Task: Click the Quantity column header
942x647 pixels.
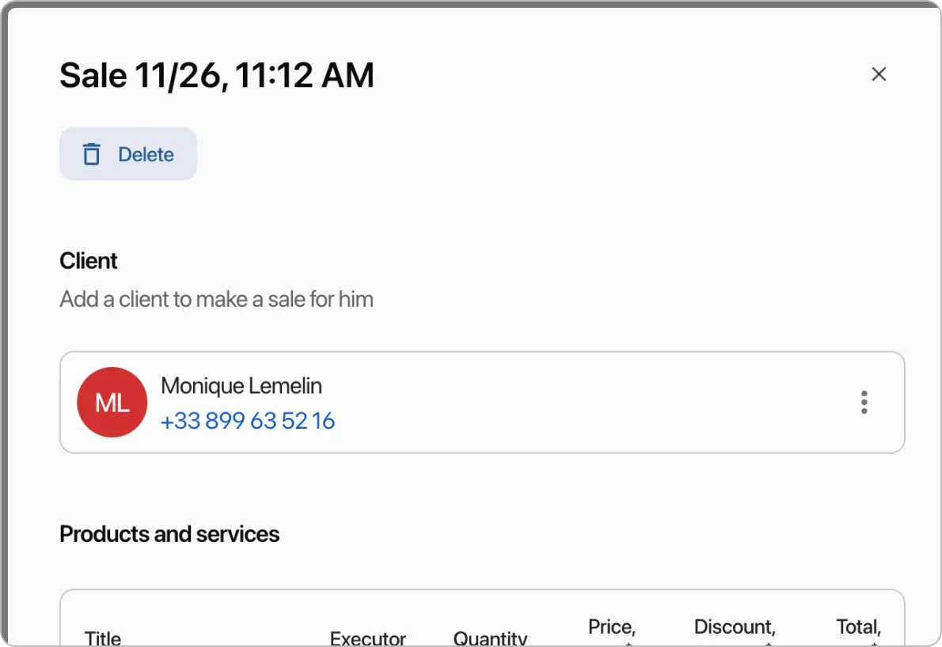Action: pos(491,637)
